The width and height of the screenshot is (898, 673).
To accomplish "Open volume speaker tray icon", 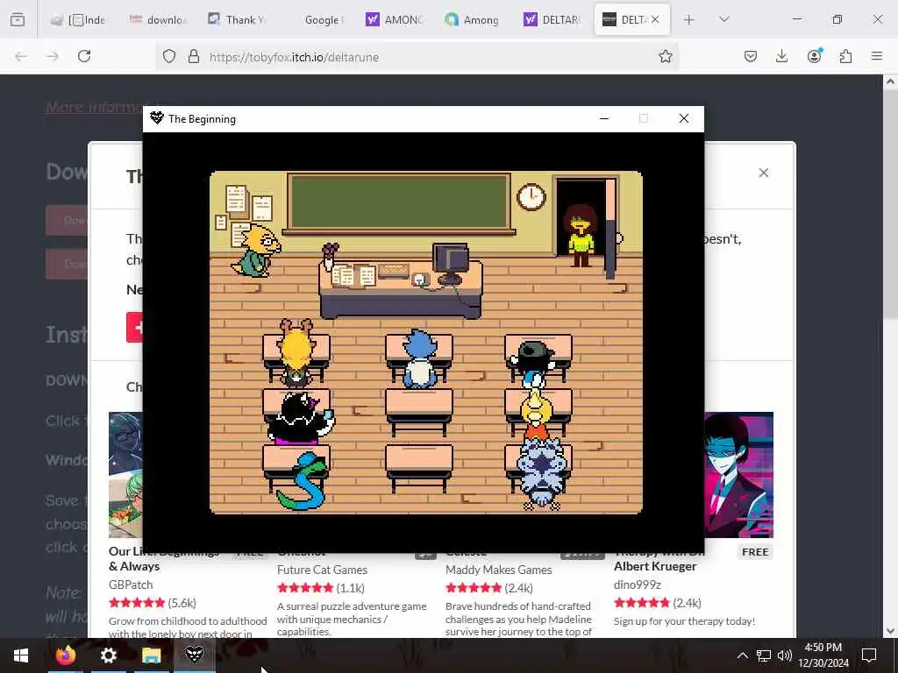I will click(x=785, y=655).
